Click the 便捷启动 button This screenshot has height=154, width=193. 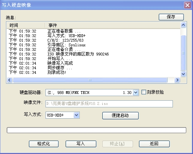point(120,115)
